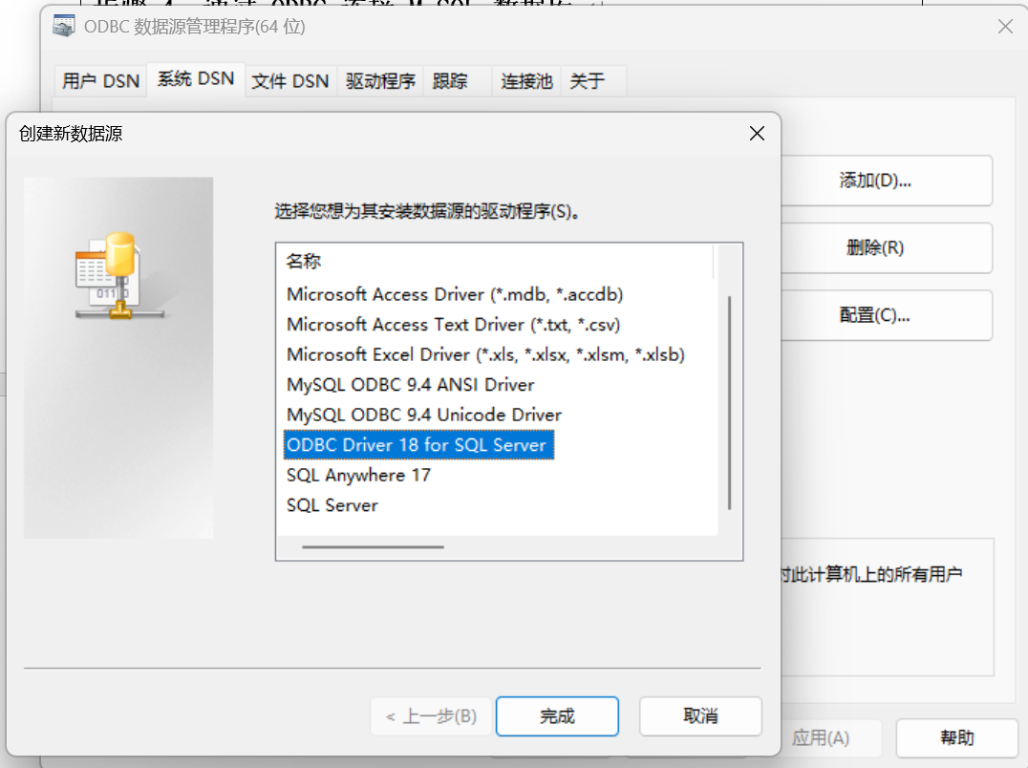Select the Microsoft Excel Driver entry
The height and width of the screenshot is (768, 1028).
[x=485, y=354]
